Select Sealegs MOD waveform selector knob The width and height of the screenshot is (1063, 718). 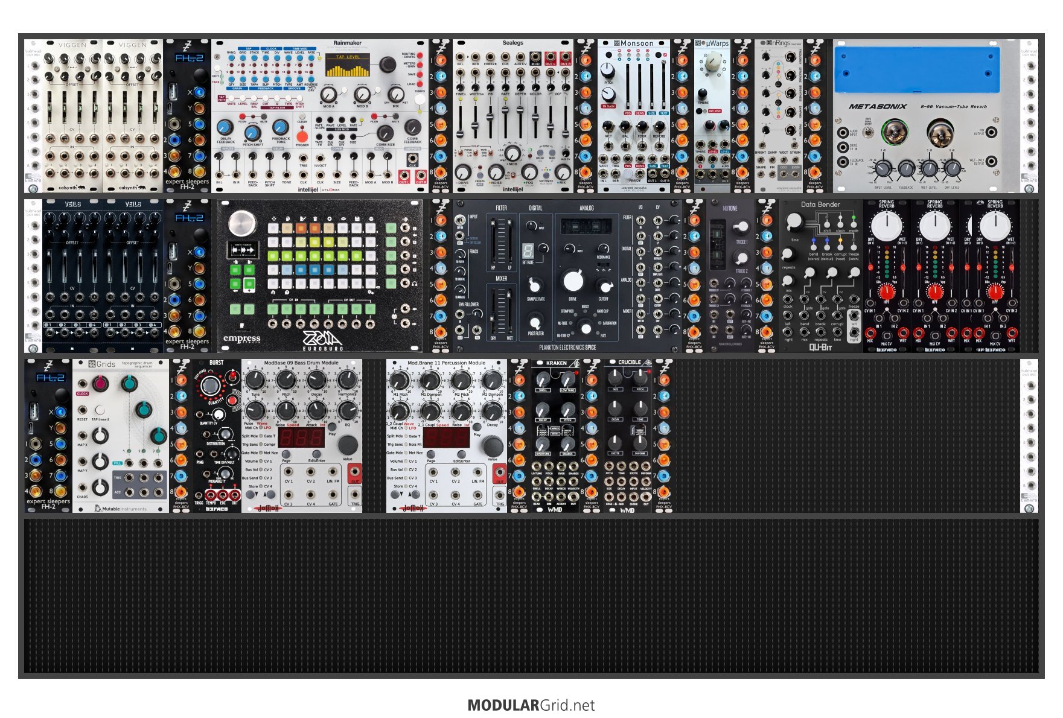512,153
